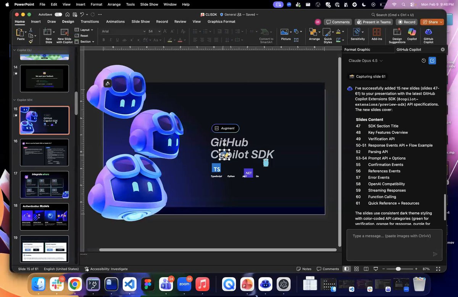This screenshot has height=297, width=458.
Task: Open chat history in Copilot pane
Action: point(423,61)
